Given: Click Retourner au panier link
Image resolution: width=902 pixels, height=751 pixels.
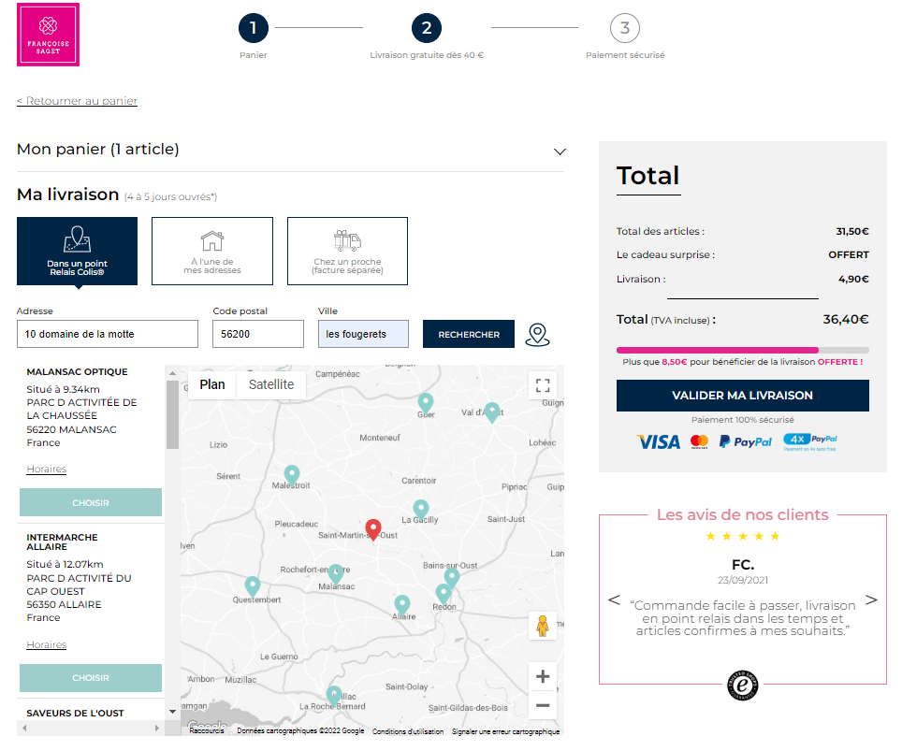Looking at the screenshot, I should point(77,101).
